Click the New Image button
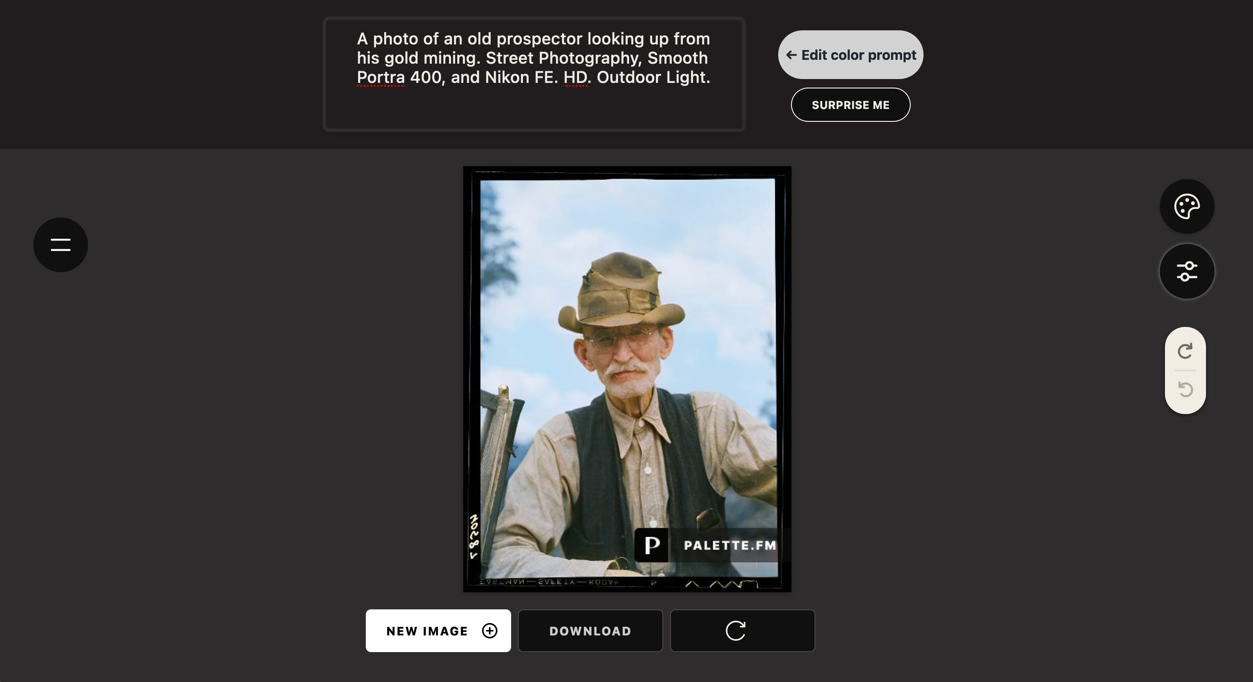Image resolution: width=1253 pixels, height=682 pixels. tap(438, 631)
